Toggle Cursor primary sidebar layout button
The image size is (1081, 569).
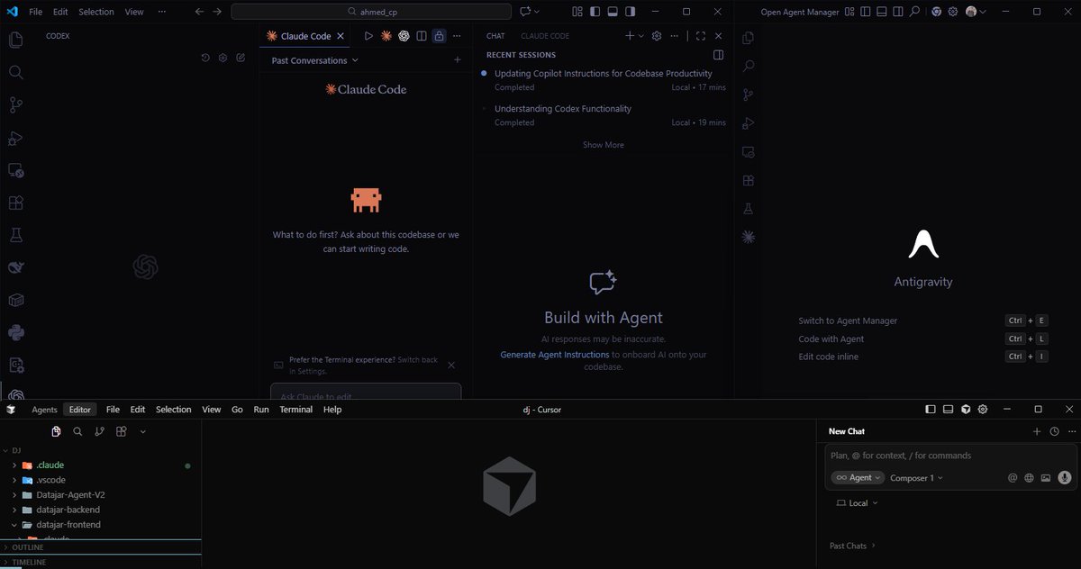(x=931, y=409)
